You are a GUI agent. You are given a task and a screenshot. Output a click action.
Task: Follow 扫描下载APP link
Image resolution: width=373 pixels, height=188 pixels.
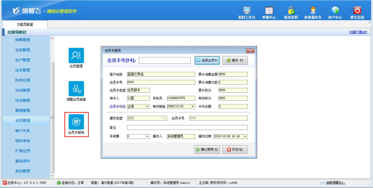point(358,32)
